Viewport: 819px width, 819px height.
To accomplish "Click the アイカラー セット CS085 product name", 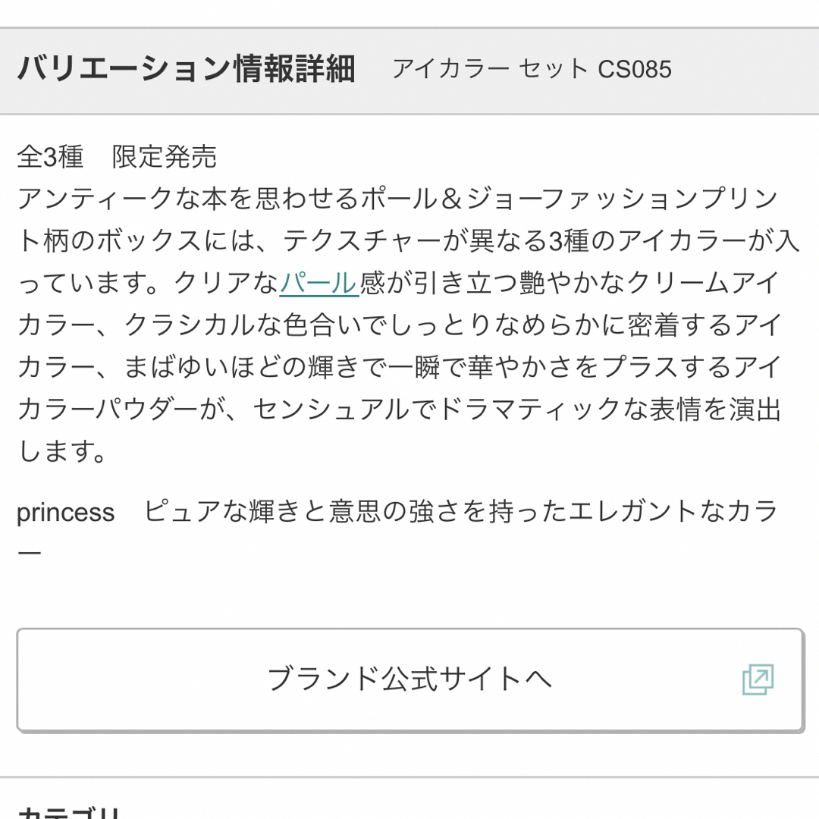I will click(x=532, y=70).
